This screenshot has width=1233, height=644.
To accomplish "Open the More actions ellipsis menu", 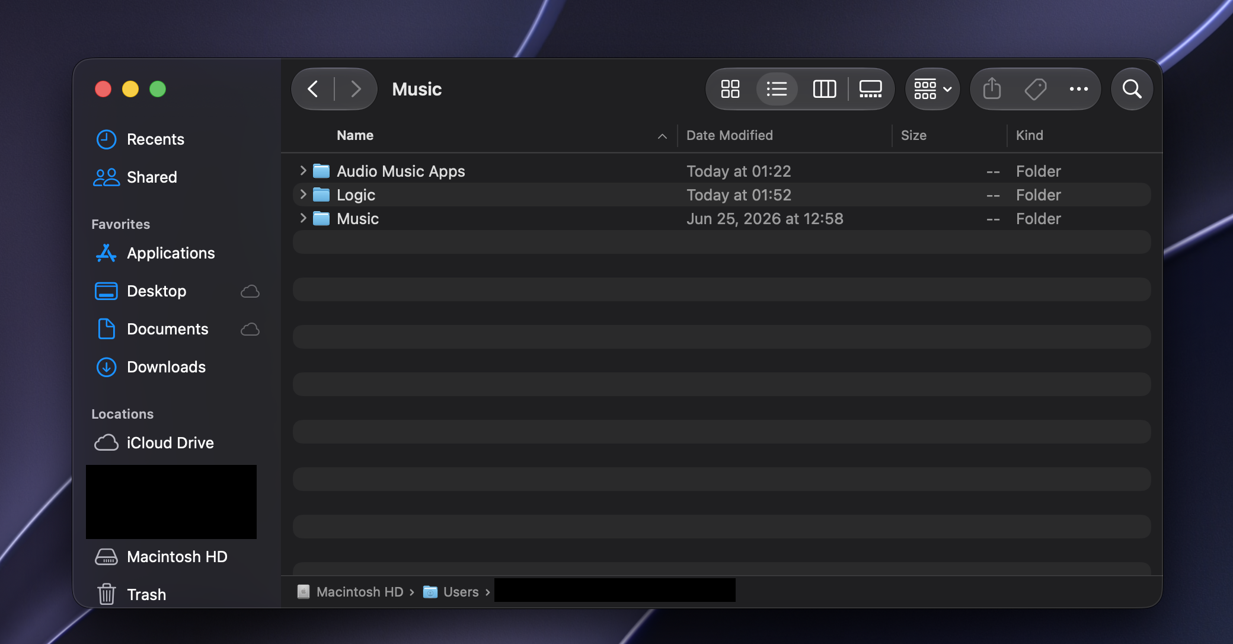I will pos(1079,89).
